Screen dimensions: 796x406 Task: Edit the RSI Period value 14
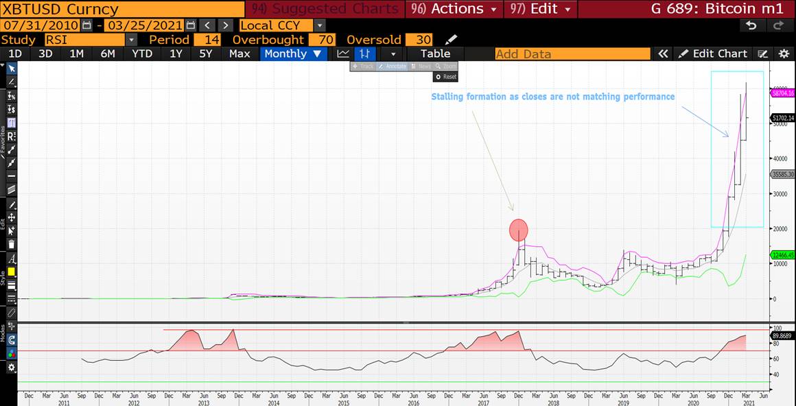[x=208, y=40]
